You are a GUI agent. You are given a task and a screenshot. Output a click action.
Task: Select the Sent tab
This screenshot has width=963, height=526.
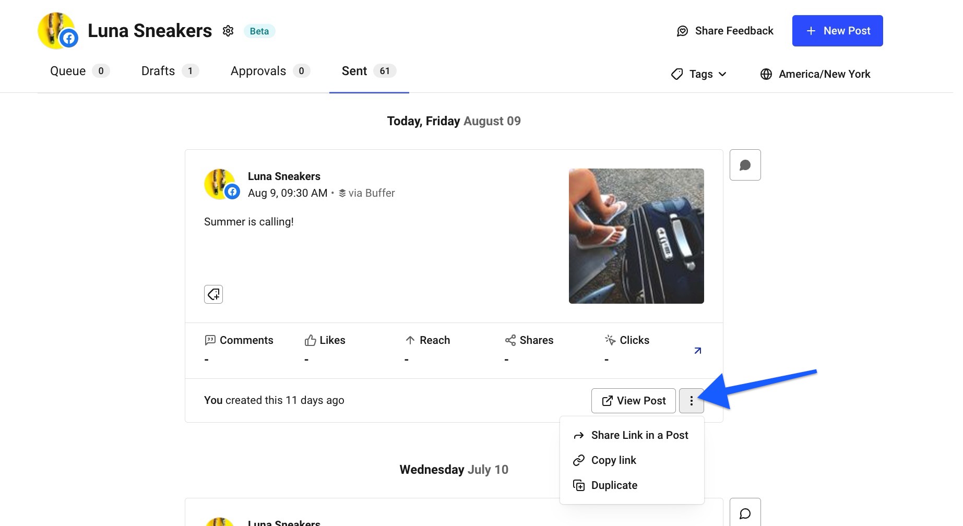(x=369, y=71)
